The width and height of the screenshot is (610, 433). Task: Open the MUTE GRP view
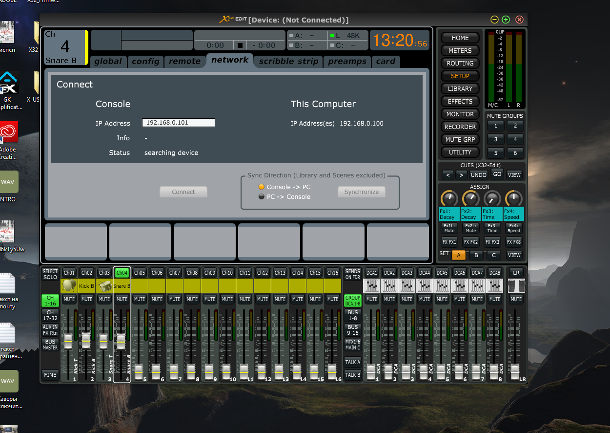pos(460,139)
